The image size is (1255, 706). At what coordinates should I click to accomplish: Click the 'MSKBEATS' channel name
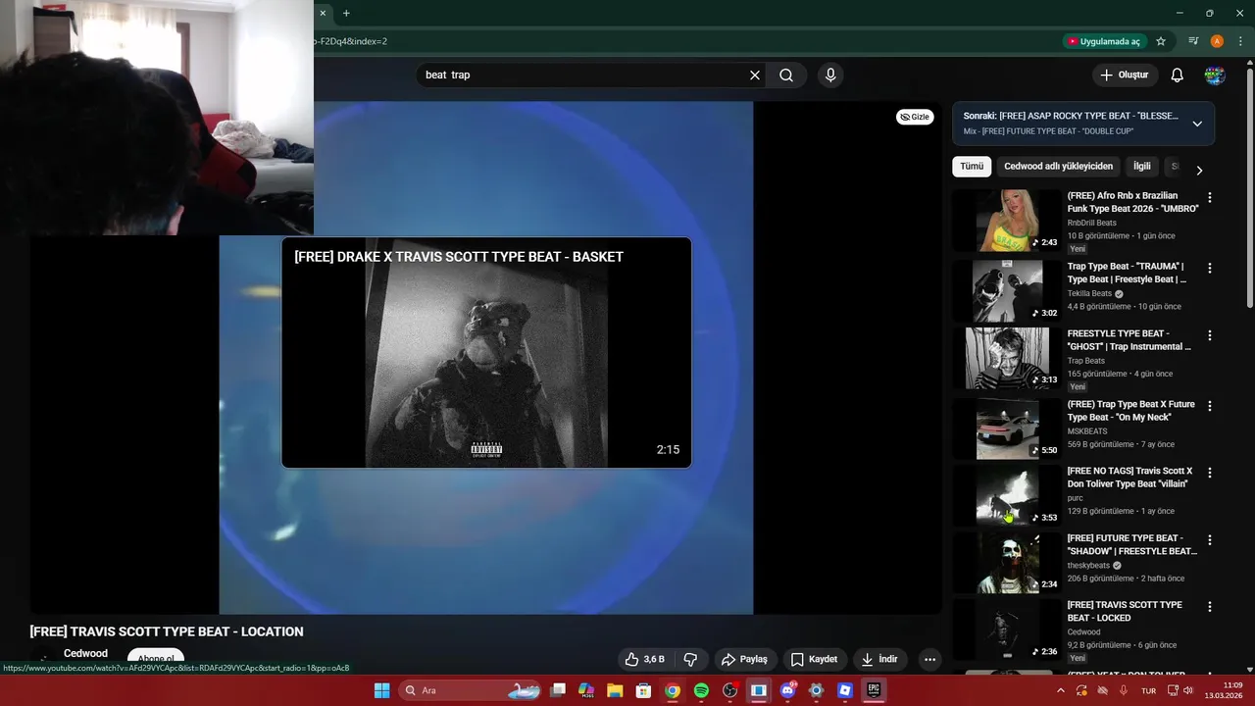[1087, 431]
